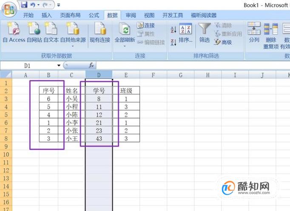Select column B header

(x=48, y=75)
